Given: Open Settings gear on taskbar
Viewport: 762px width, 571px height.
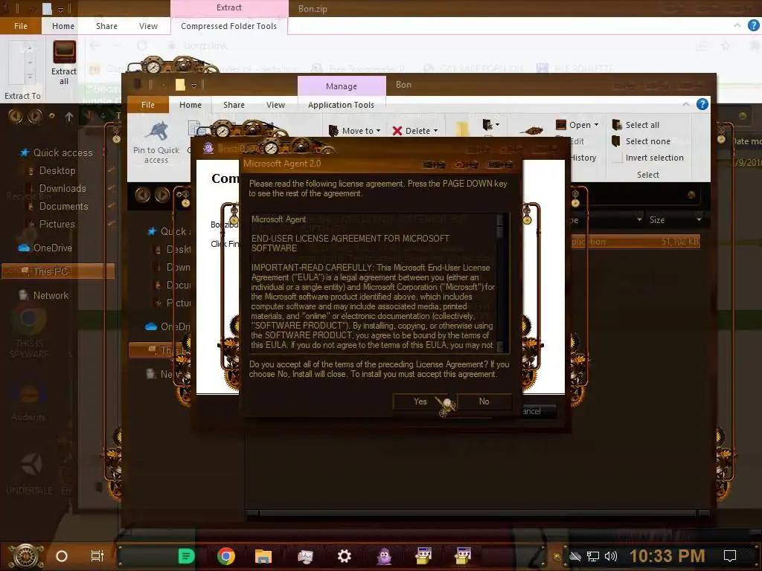Looking at the screenshot, I should coord(344,556).
